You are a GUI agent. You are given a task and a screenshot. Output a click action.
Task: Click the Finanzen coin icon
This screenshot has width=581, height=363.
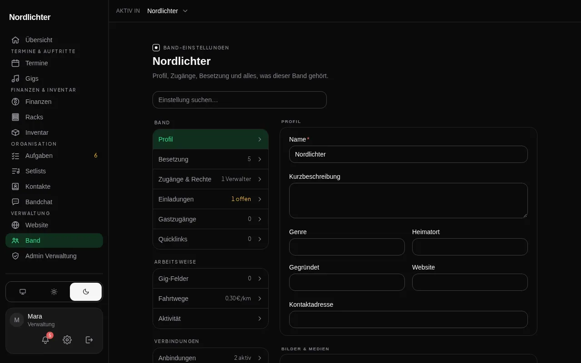pyautogui.click(x=15, y=102)
